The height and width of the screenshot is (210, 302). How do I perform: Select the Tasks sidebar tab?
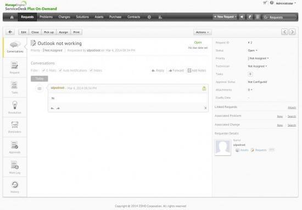(15, 88)
